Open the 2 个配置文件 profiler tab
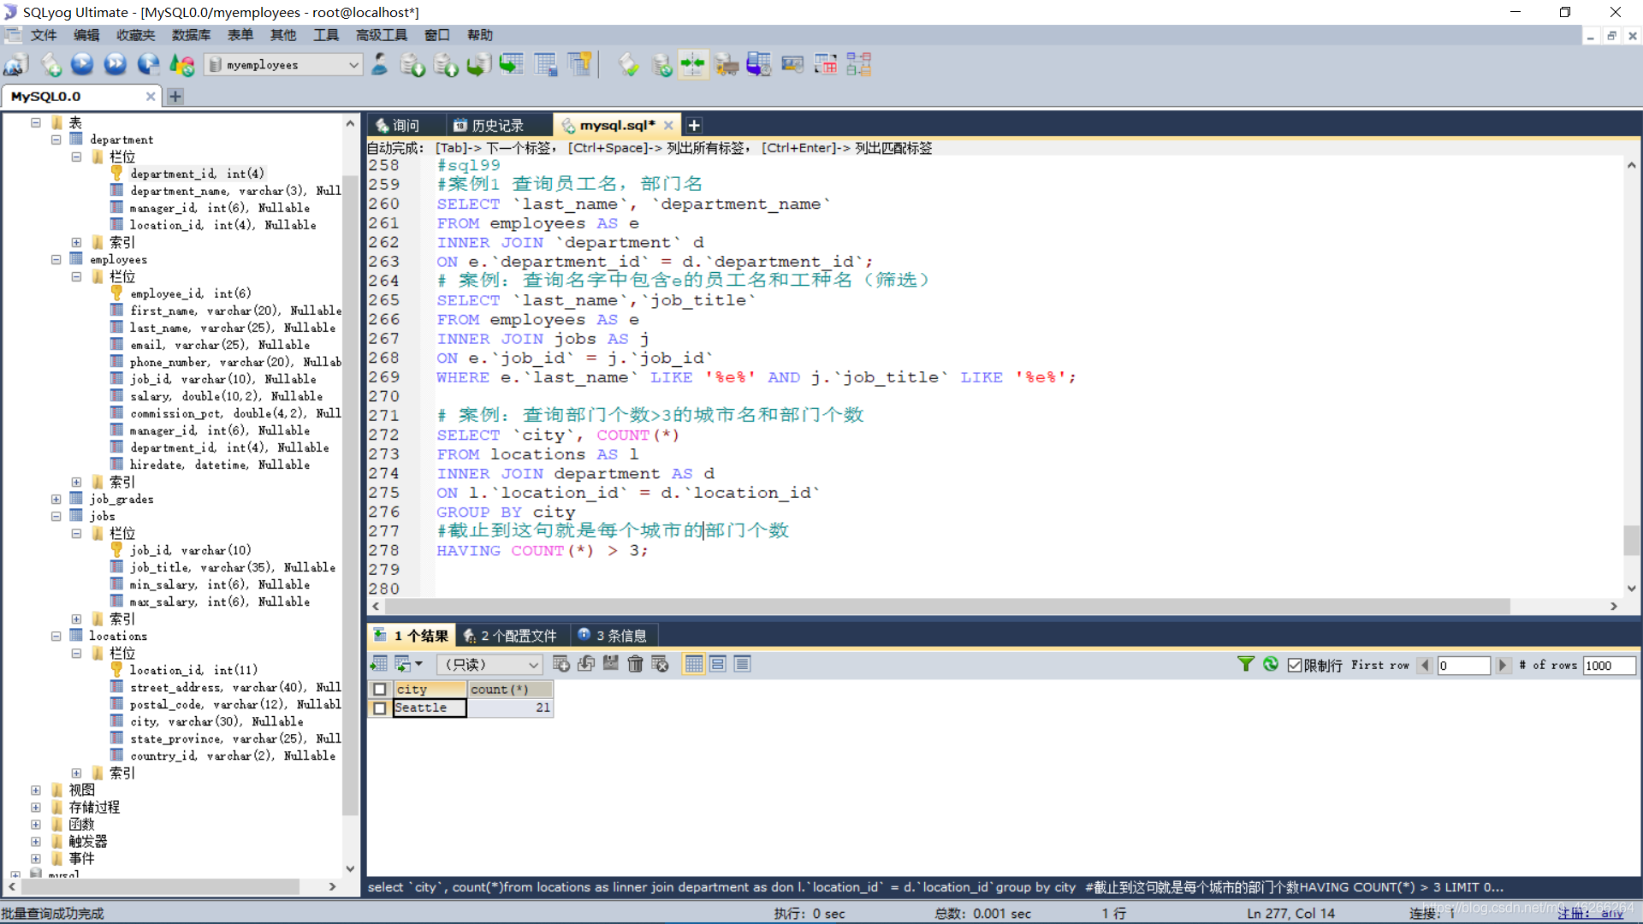 click(512, 636)
